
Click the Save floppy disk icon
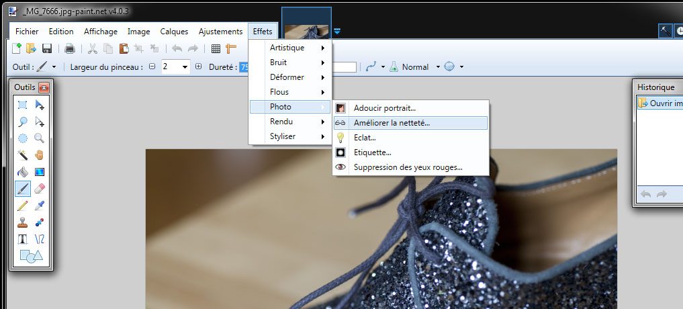(47, 48)
